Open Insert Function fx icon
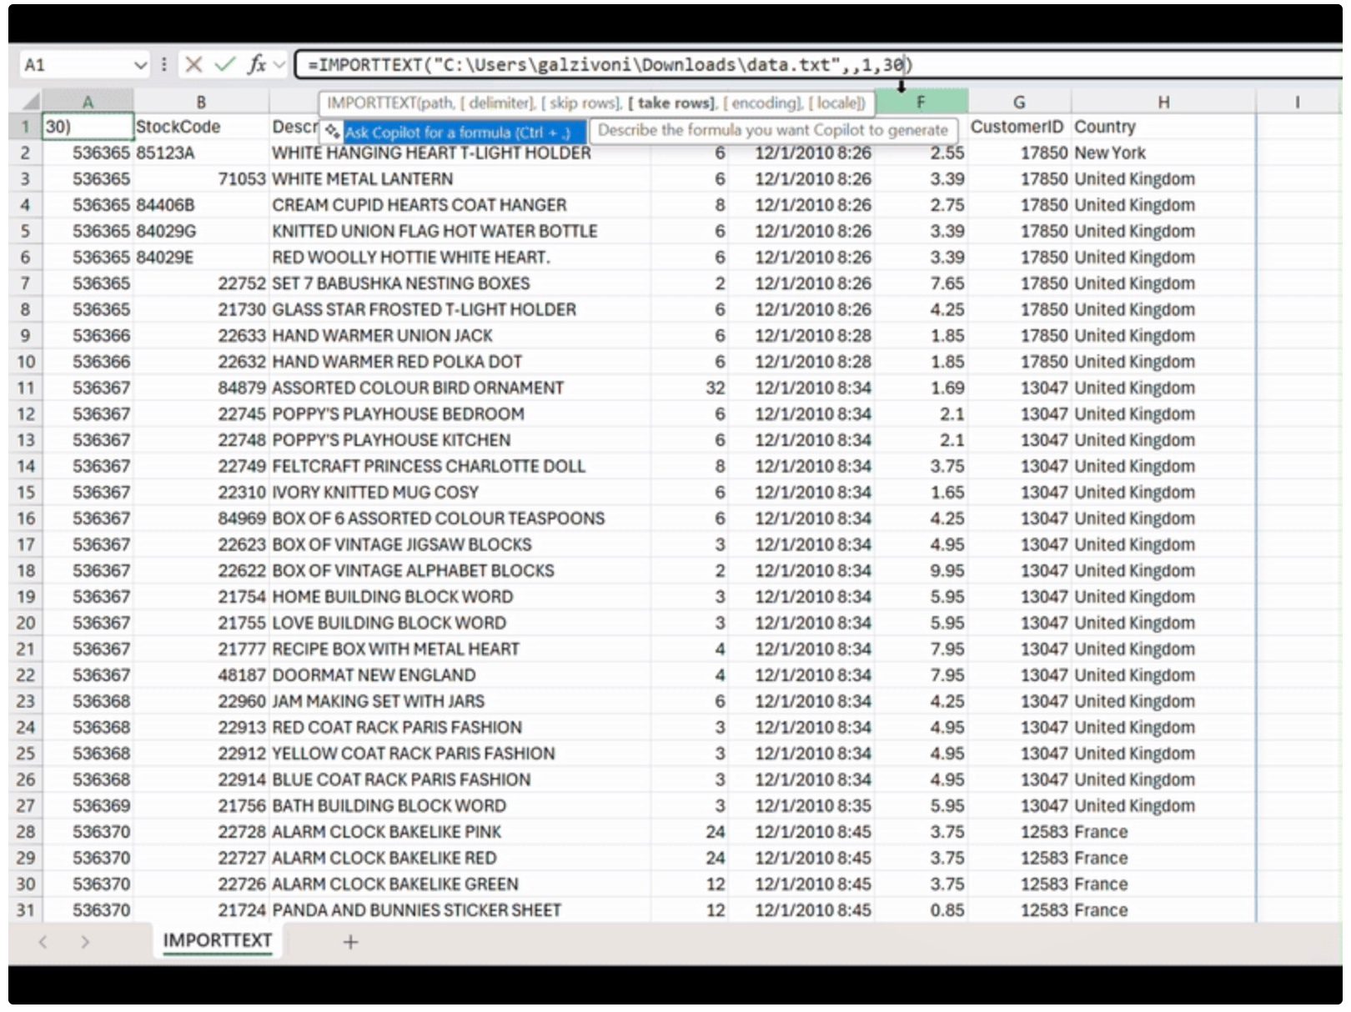The height and width of the screenshot is (1012, 1351). coord(256,64)
